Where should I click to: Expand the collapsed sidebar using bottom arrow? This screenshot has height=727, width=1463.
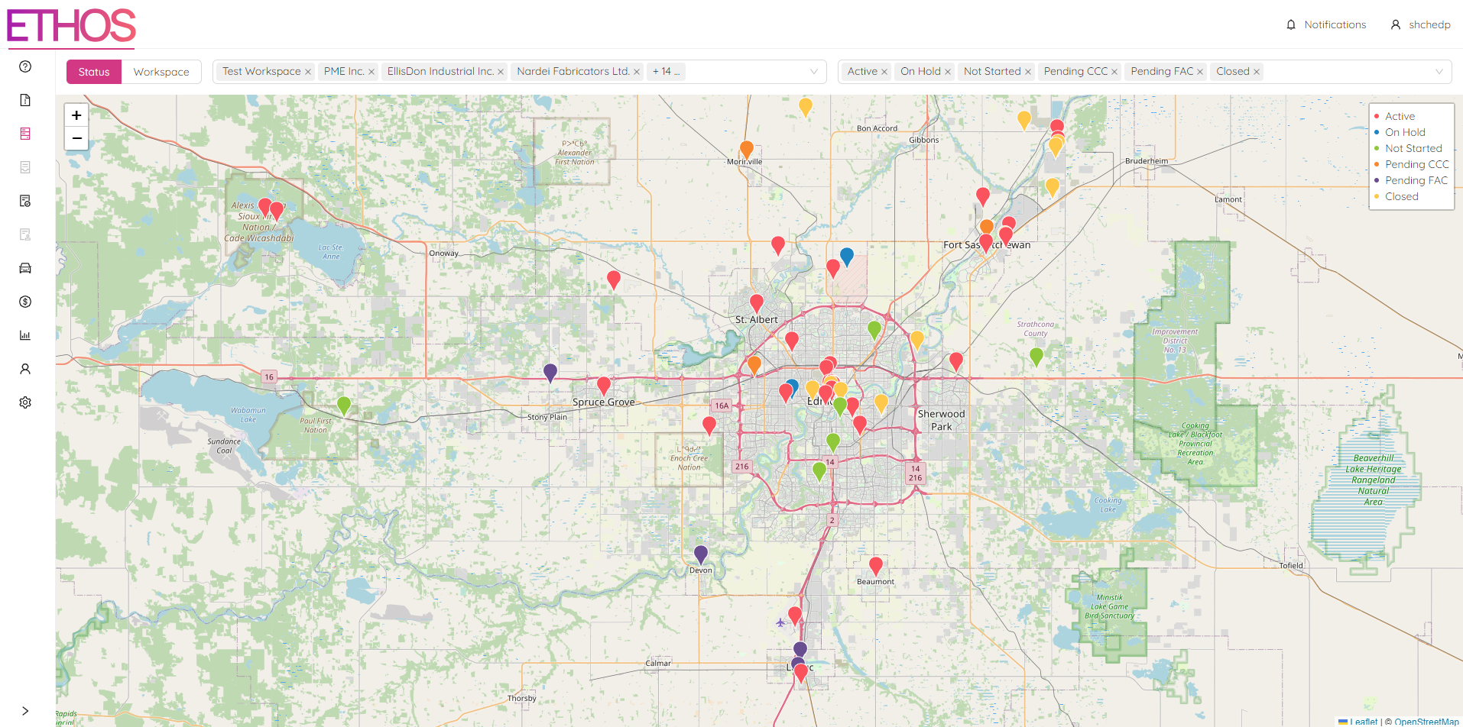[x=24, y=709]
